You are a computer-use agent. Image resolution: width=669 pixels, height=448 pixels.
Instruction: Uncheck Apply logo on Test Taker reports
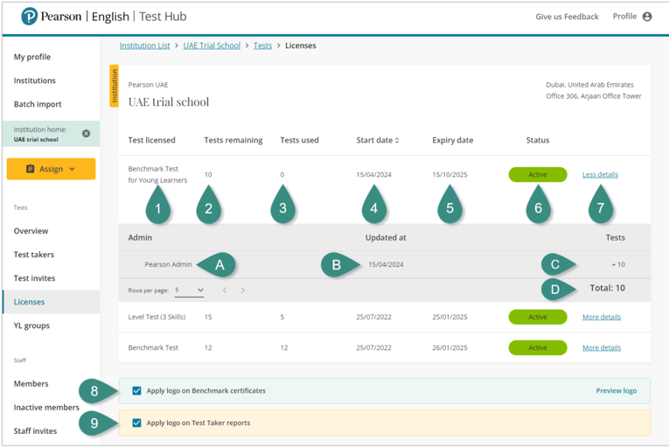pos(136,423)
